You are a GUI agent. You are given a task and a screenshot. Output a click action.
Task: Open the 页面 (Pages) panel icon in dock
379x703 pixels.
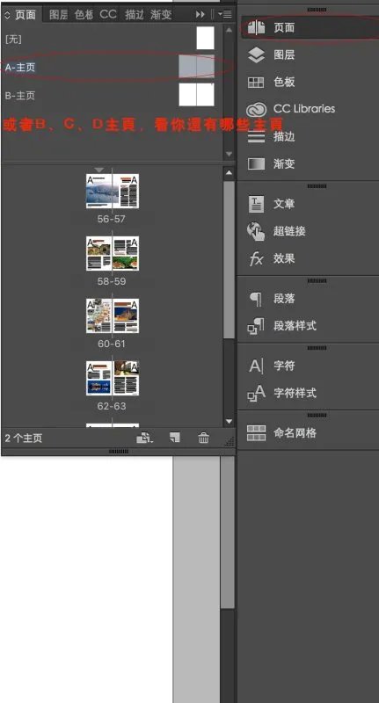pyautogui.click(x=256, y=28)
